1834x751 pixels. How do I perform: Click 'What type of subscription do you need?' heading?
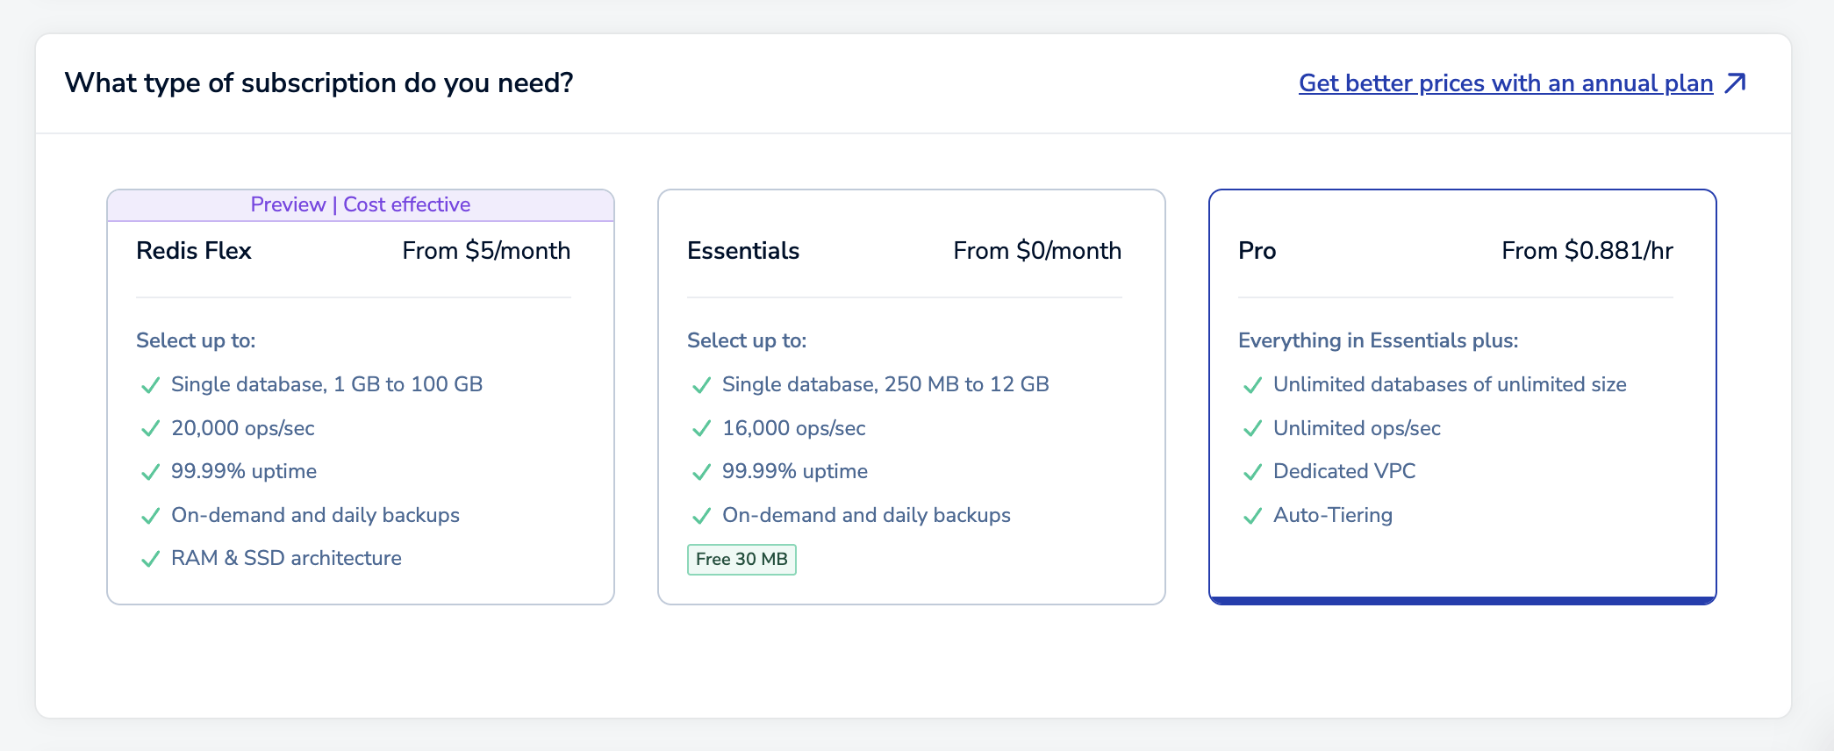pyautogui.click(x=319, y=83)
